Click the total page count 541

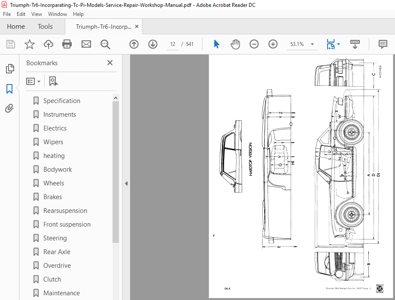pyautogui.click(x=190, y=44)
